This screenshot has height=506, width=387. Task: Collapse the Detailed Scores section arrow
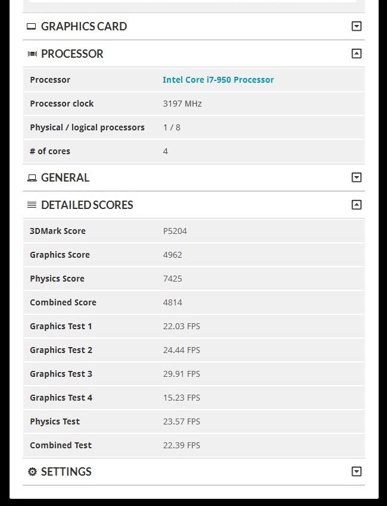(356, 205)
